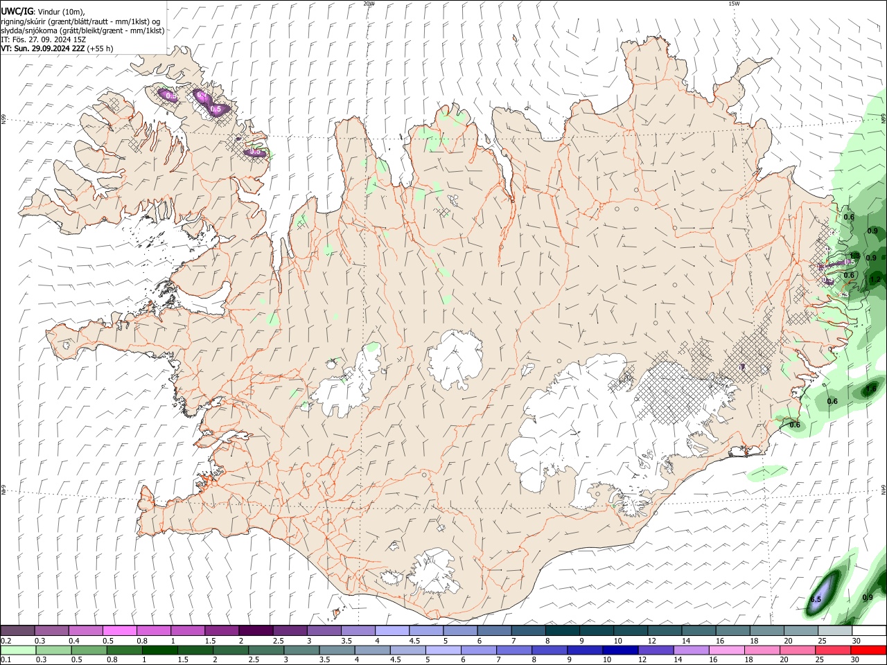Click the '1.6' precipitation value offshore
The height and width of the screenshot is (665, 887).
(871, 390)
